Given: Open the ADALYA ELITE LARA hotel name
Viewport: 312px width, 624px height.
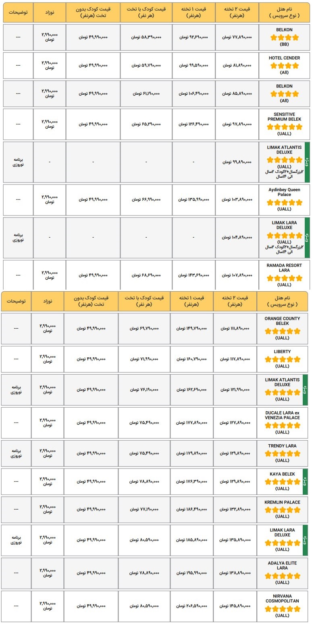Looking at the screenshot, I should pos(282,566).
